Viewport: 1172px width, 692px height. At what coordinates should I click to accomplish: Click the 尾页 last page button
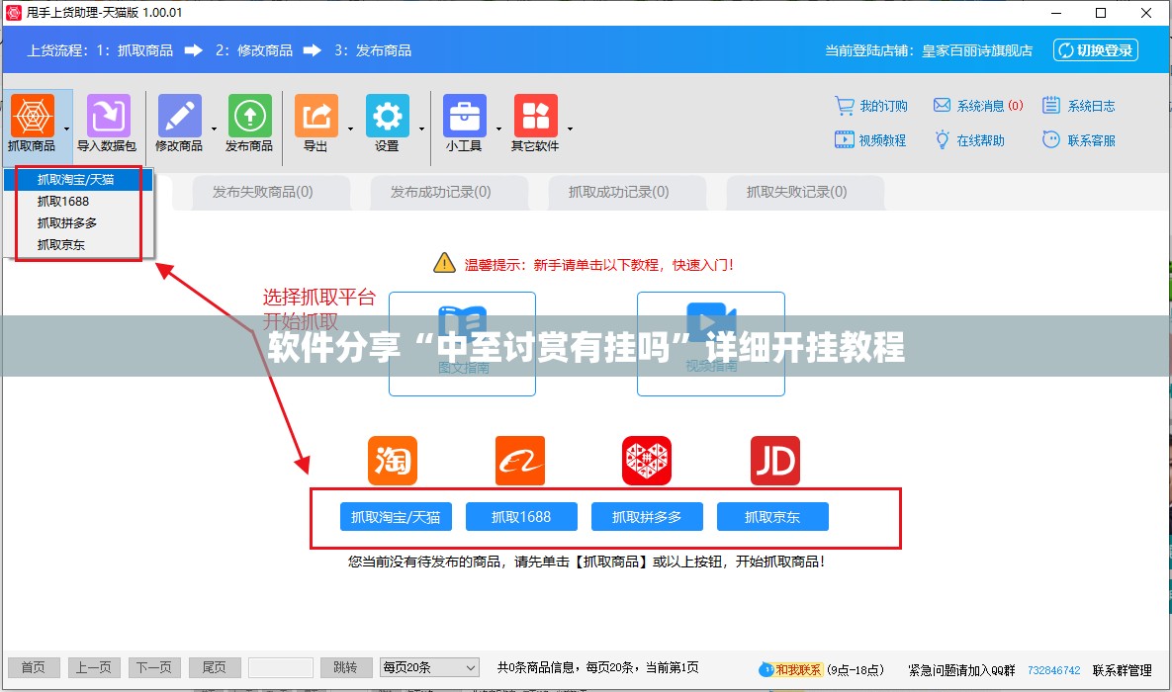(x=216, y=667)
